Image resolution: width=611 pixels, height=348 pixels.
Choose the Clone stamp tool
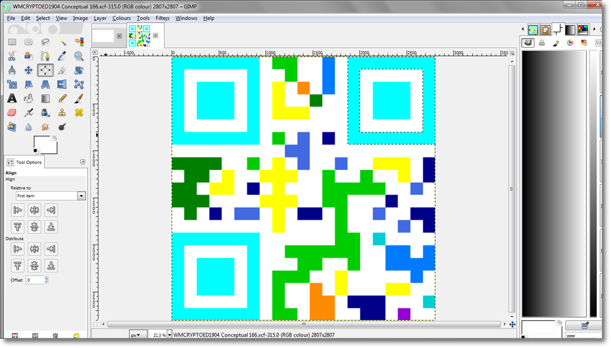[62, 113]
